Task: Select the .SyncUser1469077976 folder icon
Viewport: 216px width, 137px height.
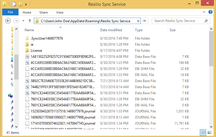Action: (27, 38)
